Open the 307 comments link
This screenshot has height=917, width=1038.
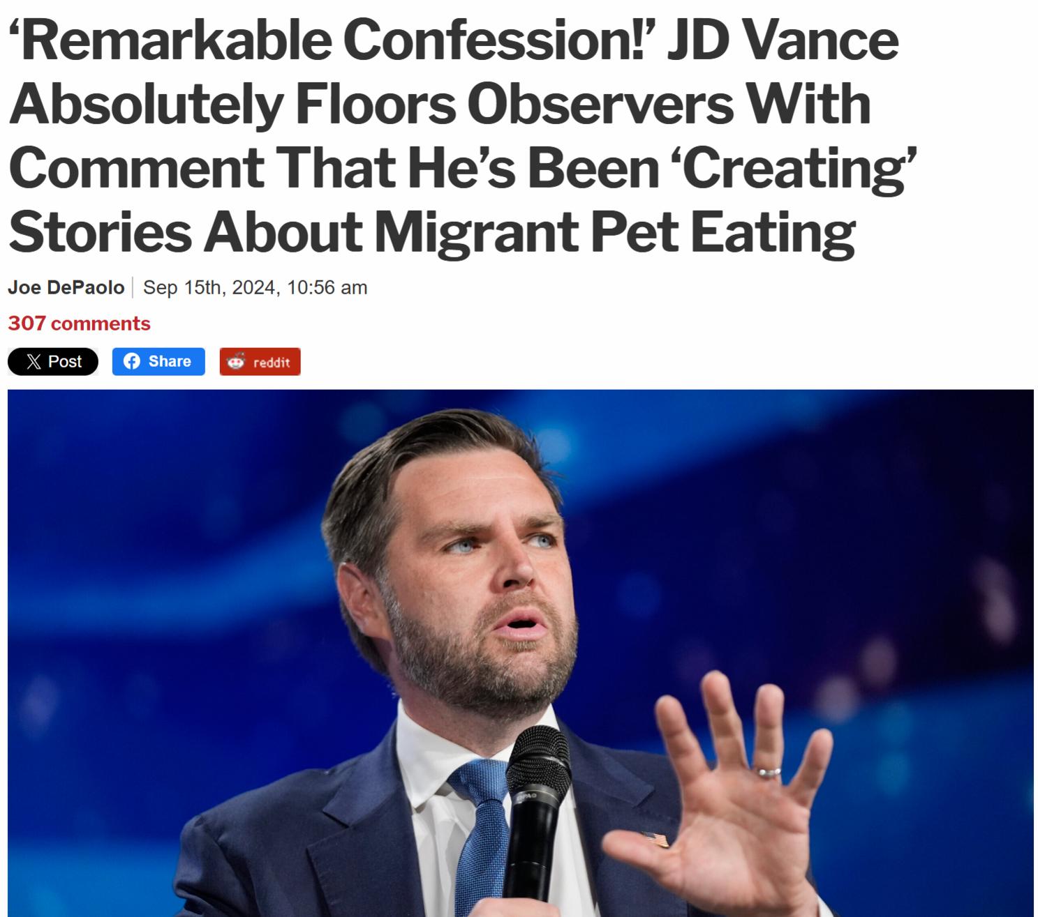click(x=79, y=324)
